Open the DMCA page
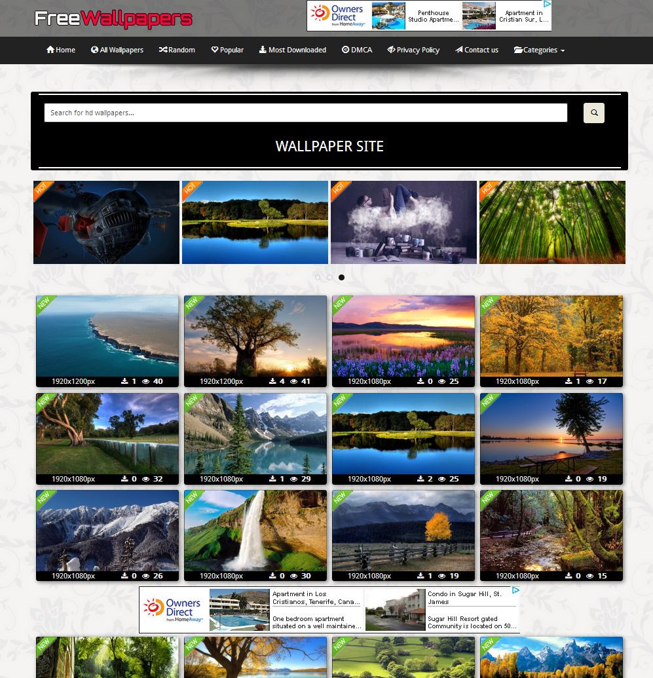The width and height of the screenshot is (653, 678). (357, 50)
